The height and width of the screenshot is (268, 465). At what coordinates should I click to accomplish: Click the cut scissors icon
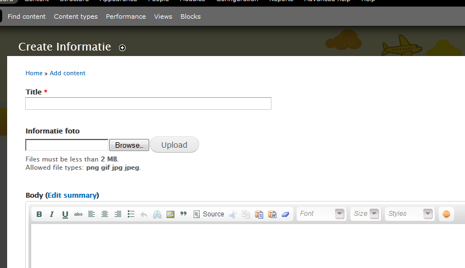pos(233,214)
